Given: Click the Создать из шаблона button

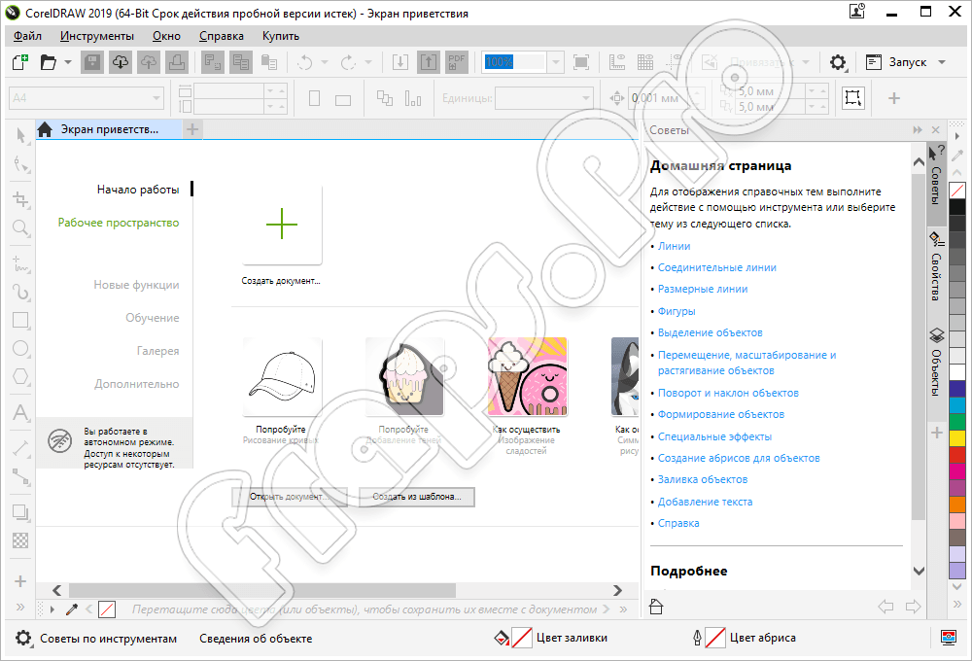Looking at the screenshot, I should click(x=417, y=497).
